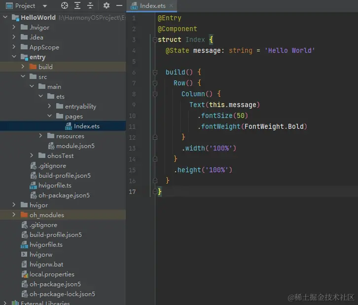Select entry's build-profile.json5 file
The height and width of the screenshot is (305, 358).
[65, 176]
